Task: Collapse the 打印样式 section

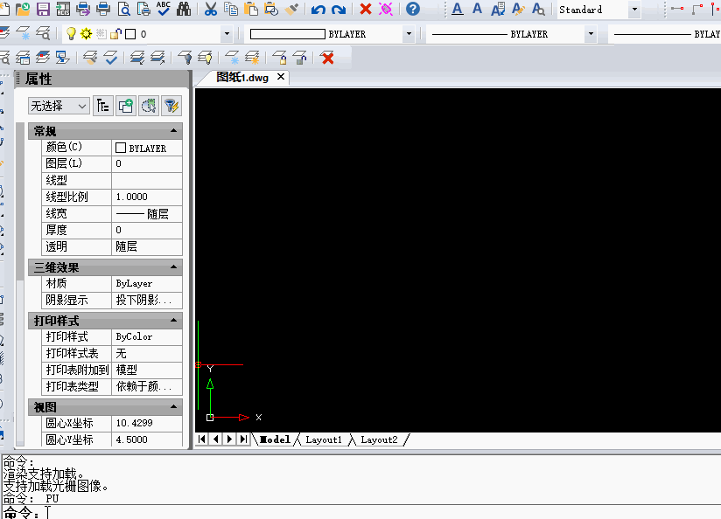Action: click(x=174, y=320)
